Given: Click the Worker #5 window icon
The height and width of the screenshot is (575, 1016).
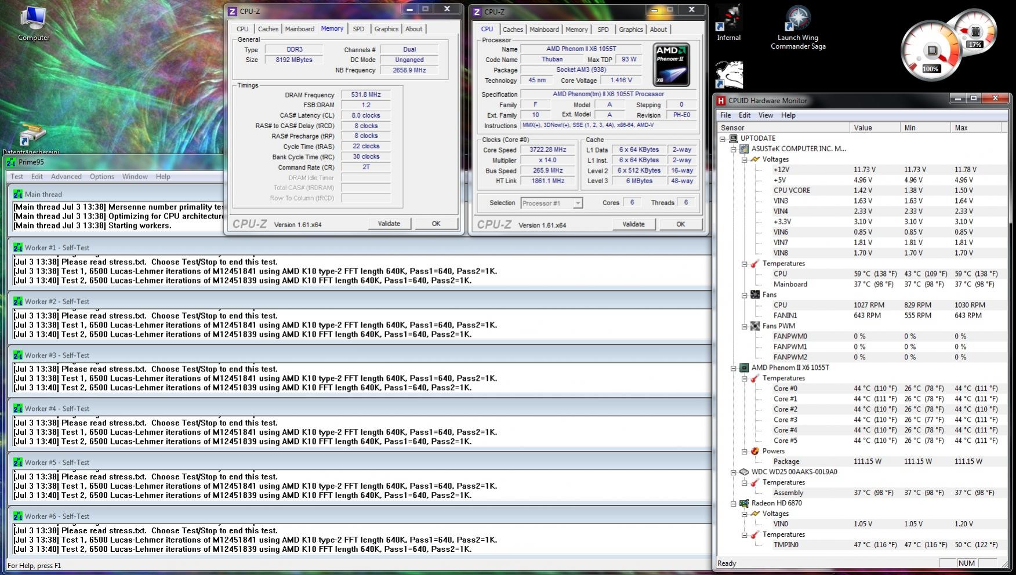Looking at the screenshot, I should tap(18, 463).
